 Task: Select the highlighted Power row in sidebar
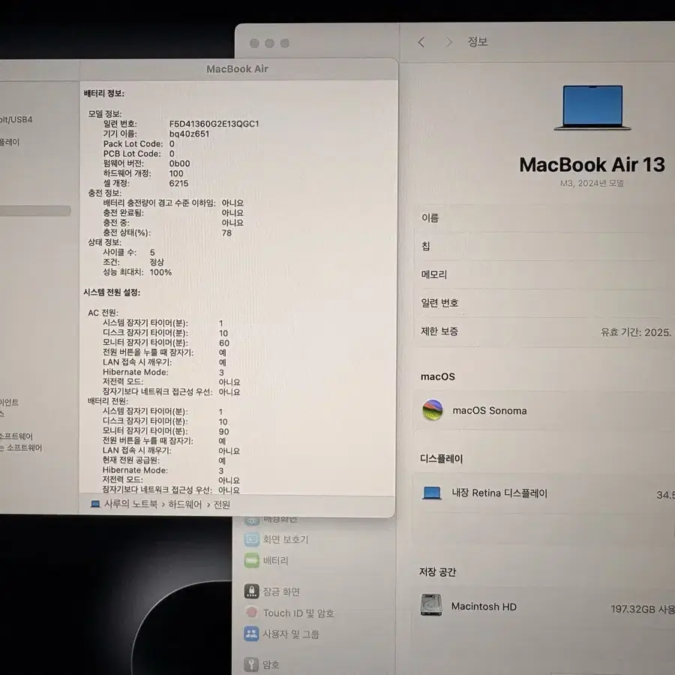[35, 211]
